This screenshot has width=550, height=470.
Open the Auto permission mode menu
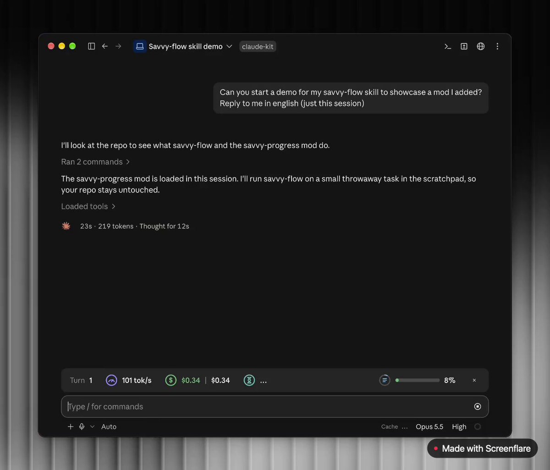[109, 426]
